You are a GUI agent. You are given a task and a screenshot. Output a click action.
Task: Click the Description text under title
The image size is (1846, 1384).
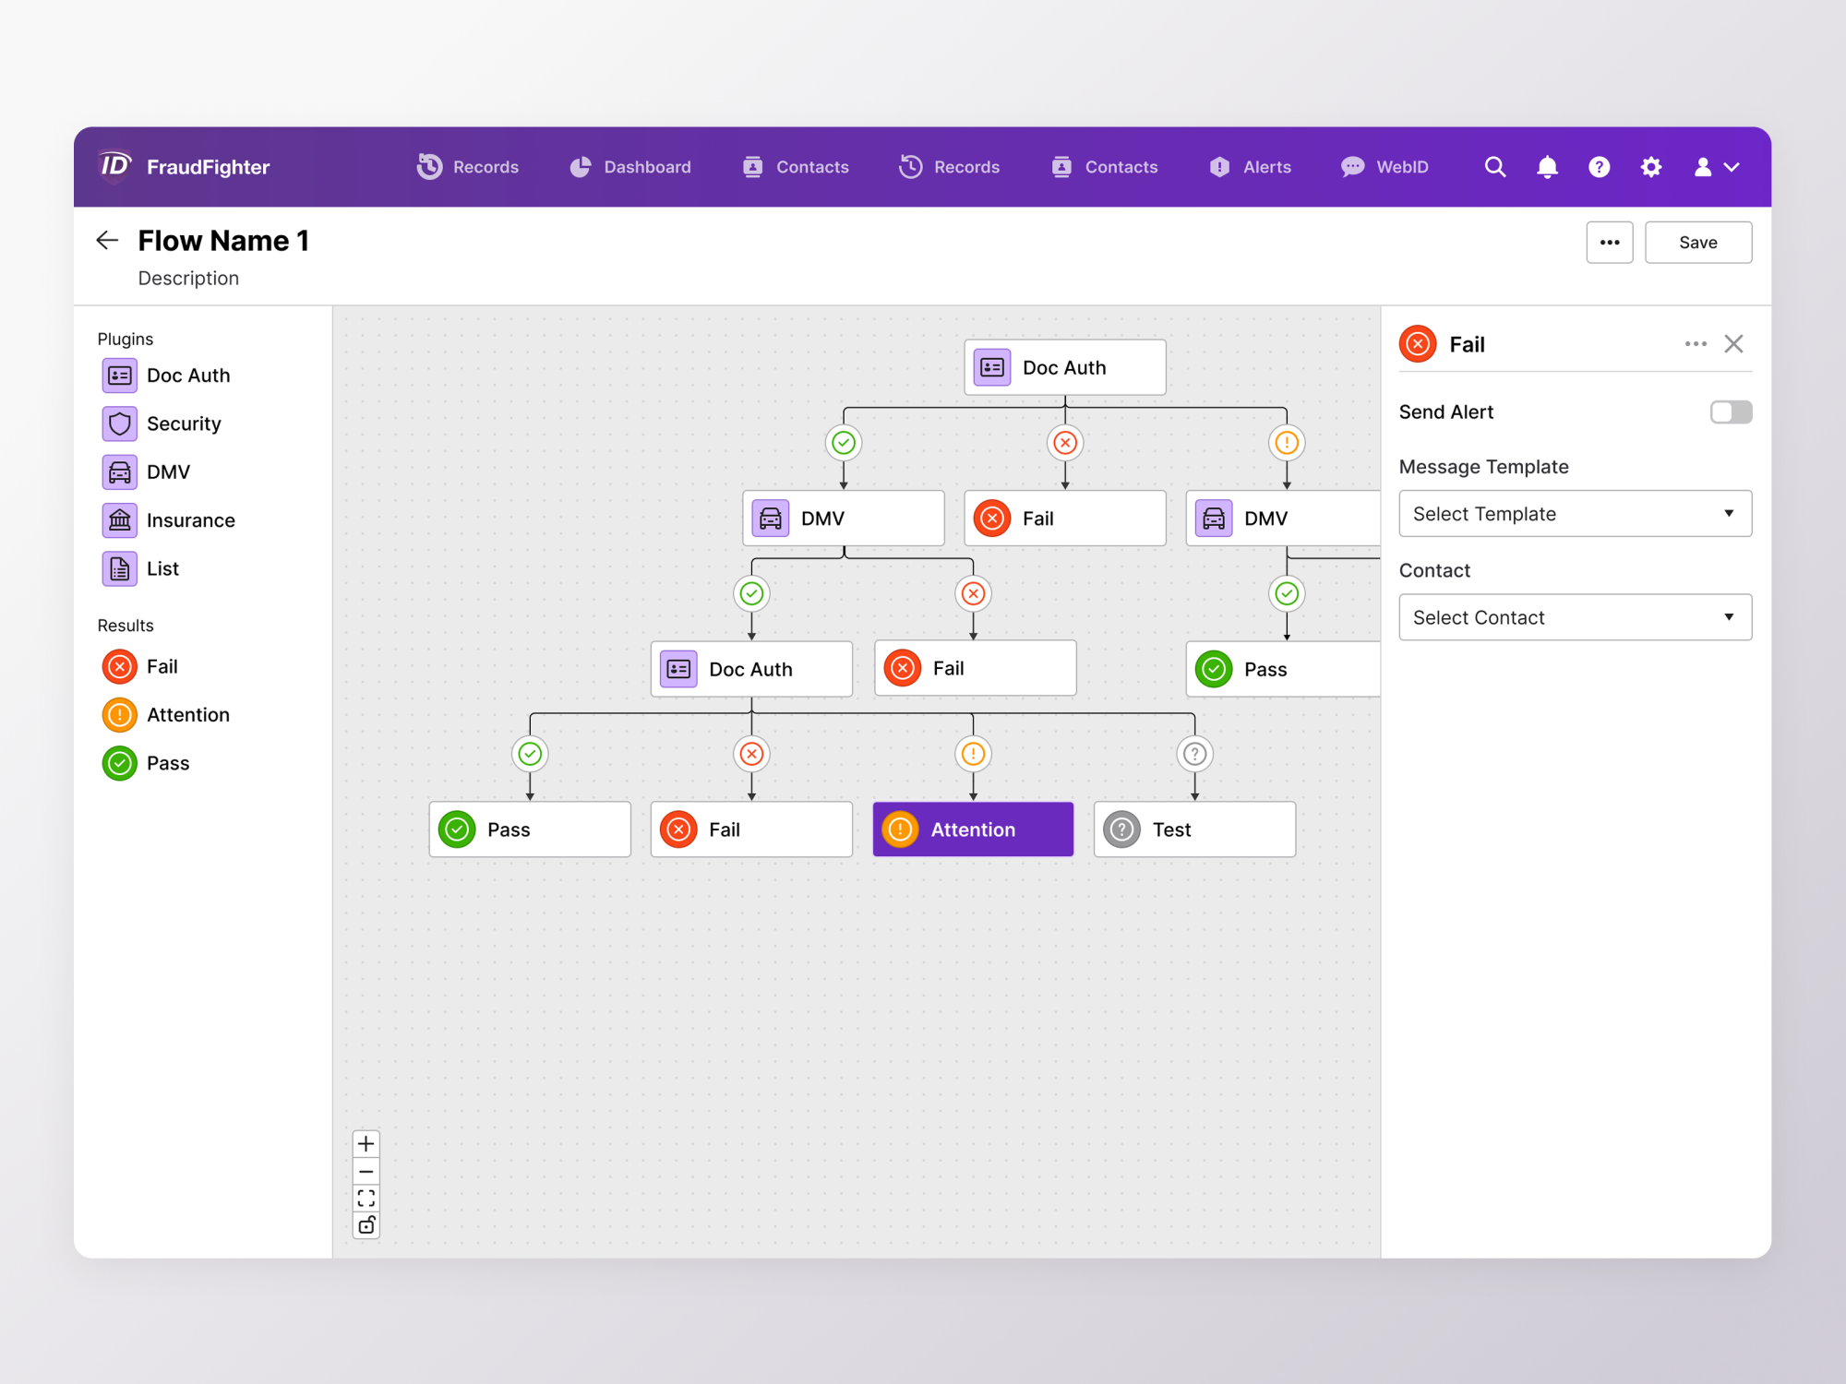click(x=188, y=279)
